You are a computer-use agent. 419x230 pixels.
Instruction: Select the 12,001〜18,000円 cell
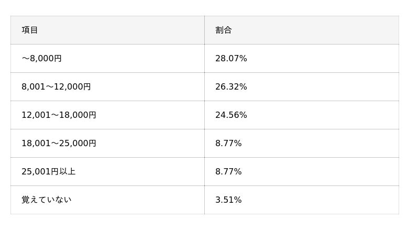59,115
